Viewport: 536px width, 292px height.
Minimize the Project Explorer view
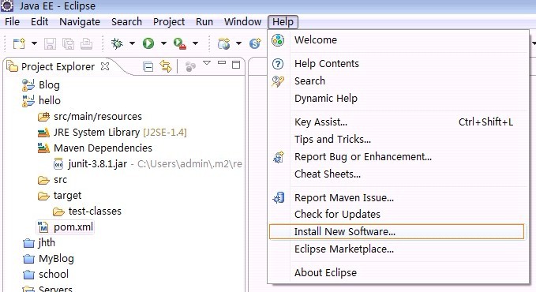[222, 63]
